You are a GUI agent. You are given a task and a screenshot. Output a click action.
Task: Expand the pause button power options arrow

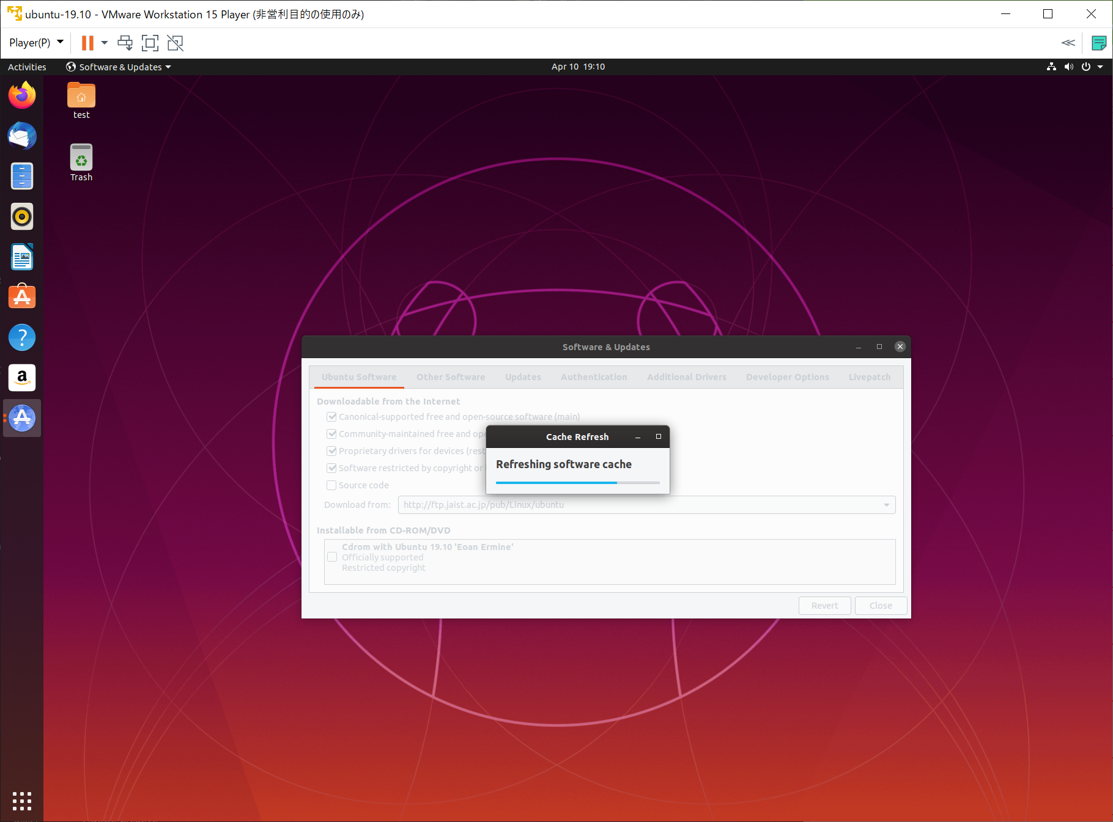tap(105, 43)
